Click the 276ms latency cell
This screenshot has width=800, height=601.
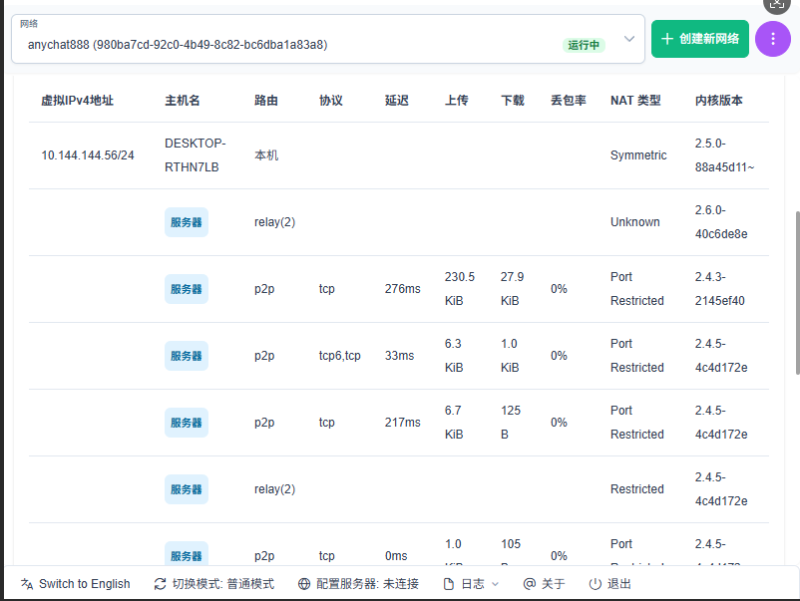[x=403, y=289]
